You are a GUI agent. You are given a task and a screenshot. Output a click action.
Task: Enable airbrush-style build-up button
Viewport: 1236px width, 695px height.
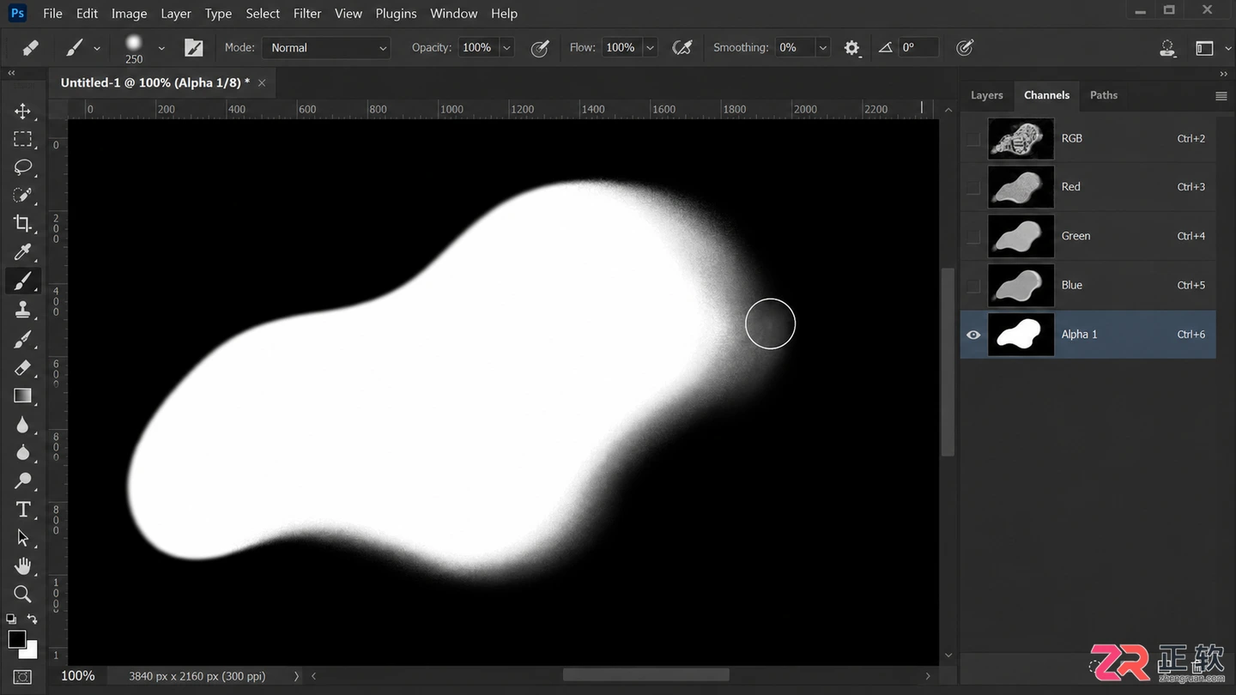tap(682, 48)
